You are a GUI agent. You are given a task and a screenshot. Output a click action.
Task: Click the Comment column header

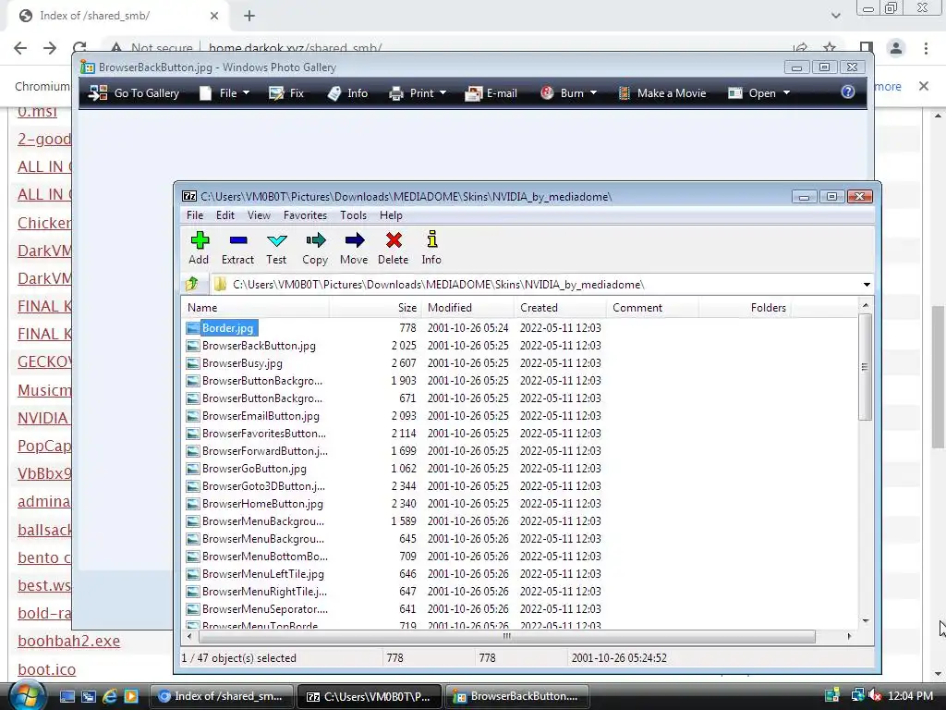(652, 307)
